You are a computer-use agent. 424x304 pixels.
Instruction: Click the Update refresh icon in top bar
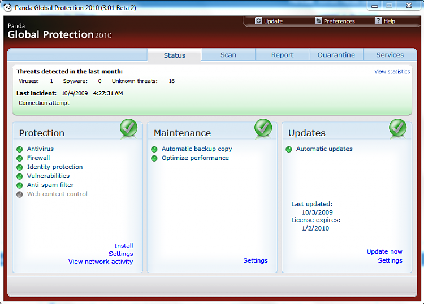click(258, 21)
